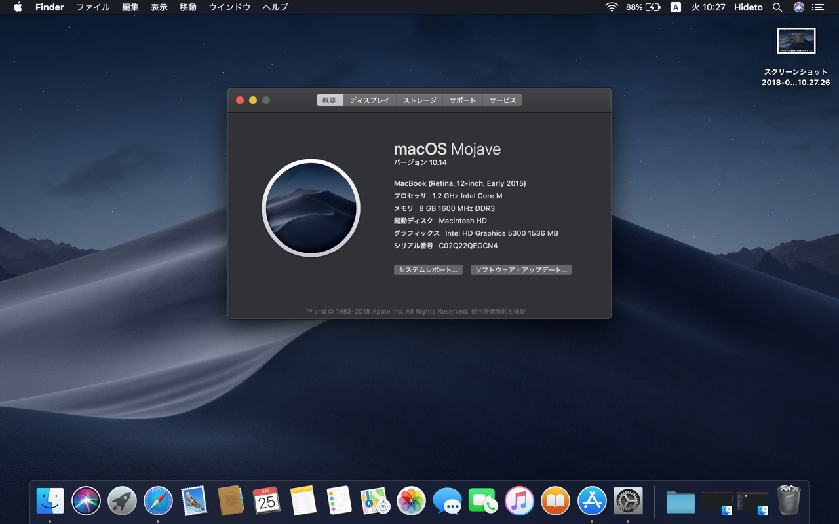Open iTunes from the Dock
The width and height of the screenshot is (839, 524).
point(519,501)
